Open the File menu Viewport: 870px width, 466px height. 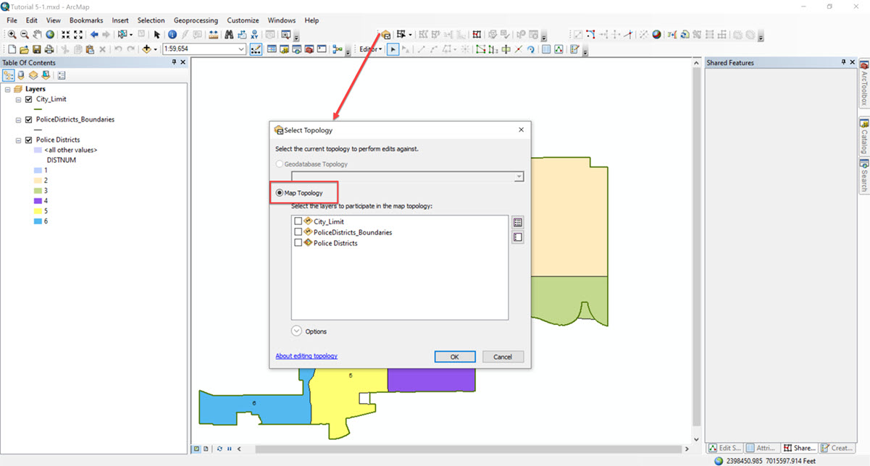click(12, 20)
